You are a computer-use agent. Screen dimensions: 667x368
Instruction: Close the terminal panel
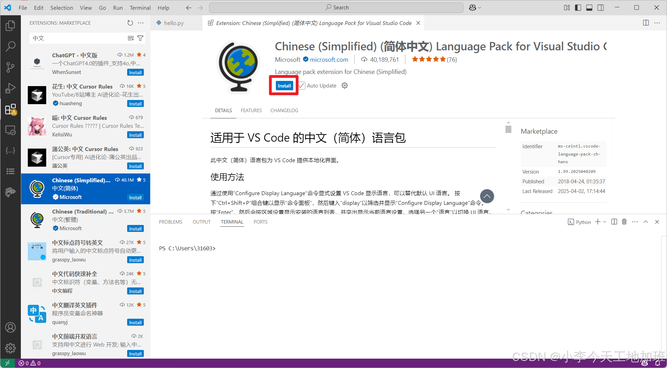[x=657, y=222]
